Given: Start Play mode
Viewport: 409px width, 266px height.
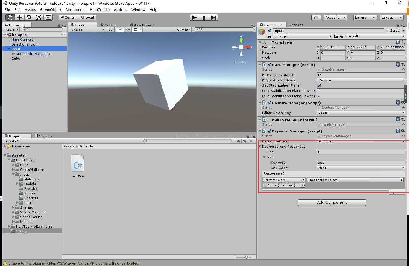Looking at the screenshot, I should (x=194, y=17).
